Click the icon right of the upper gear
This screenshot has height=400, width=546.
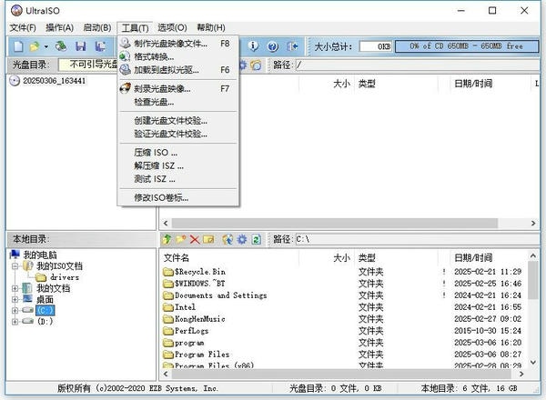256,65
